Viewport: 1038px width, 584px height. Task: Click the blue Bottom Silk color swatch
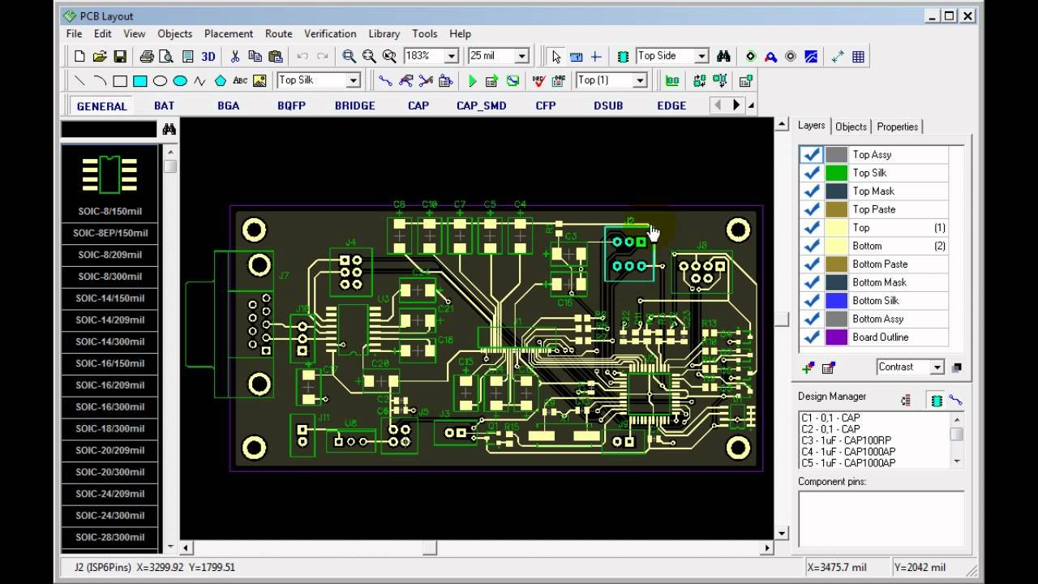[836, 301]
